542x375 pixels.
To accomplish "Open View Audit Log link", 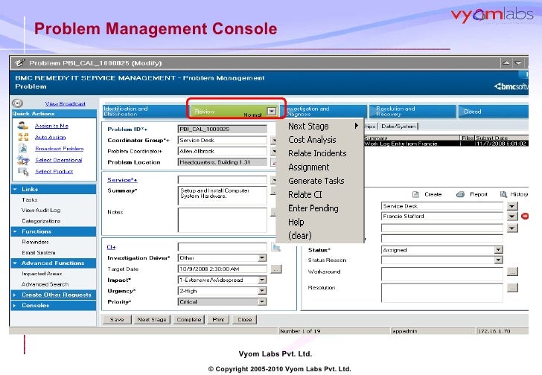I will click(41, 211).
